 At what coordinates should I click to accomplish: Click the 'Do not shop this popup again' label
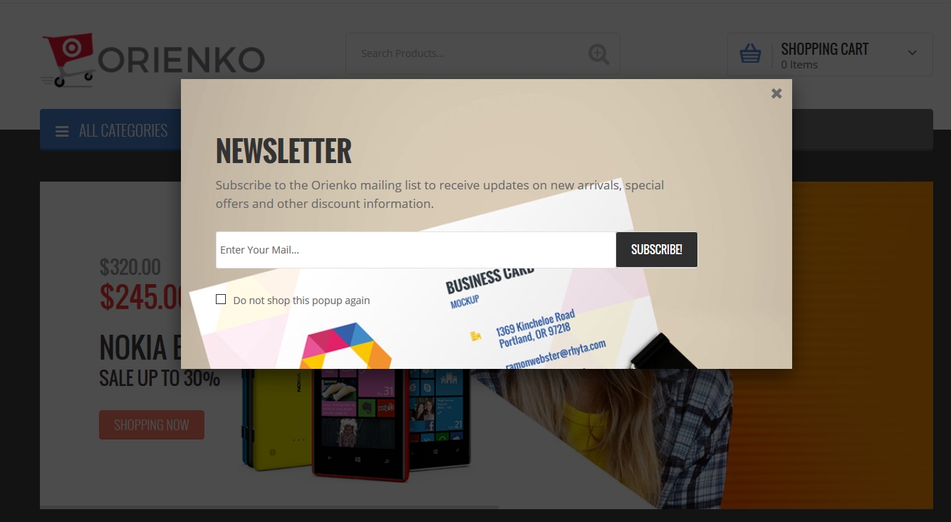(x=301, y=301)
